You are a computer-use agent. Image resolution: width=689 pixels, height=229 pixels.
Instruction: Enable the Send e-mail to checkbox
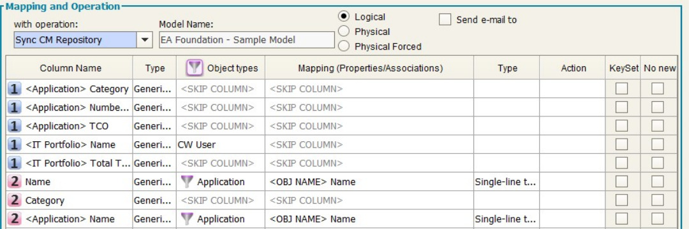445,19
